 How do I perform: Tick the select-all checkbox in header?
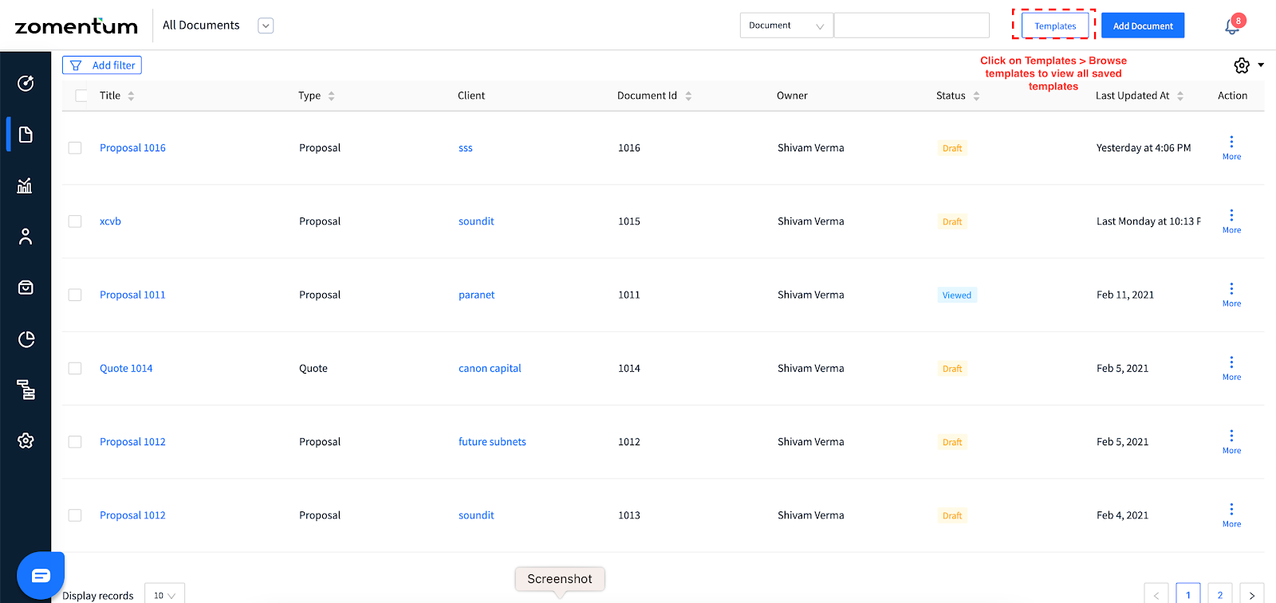[x=81, y=96]
